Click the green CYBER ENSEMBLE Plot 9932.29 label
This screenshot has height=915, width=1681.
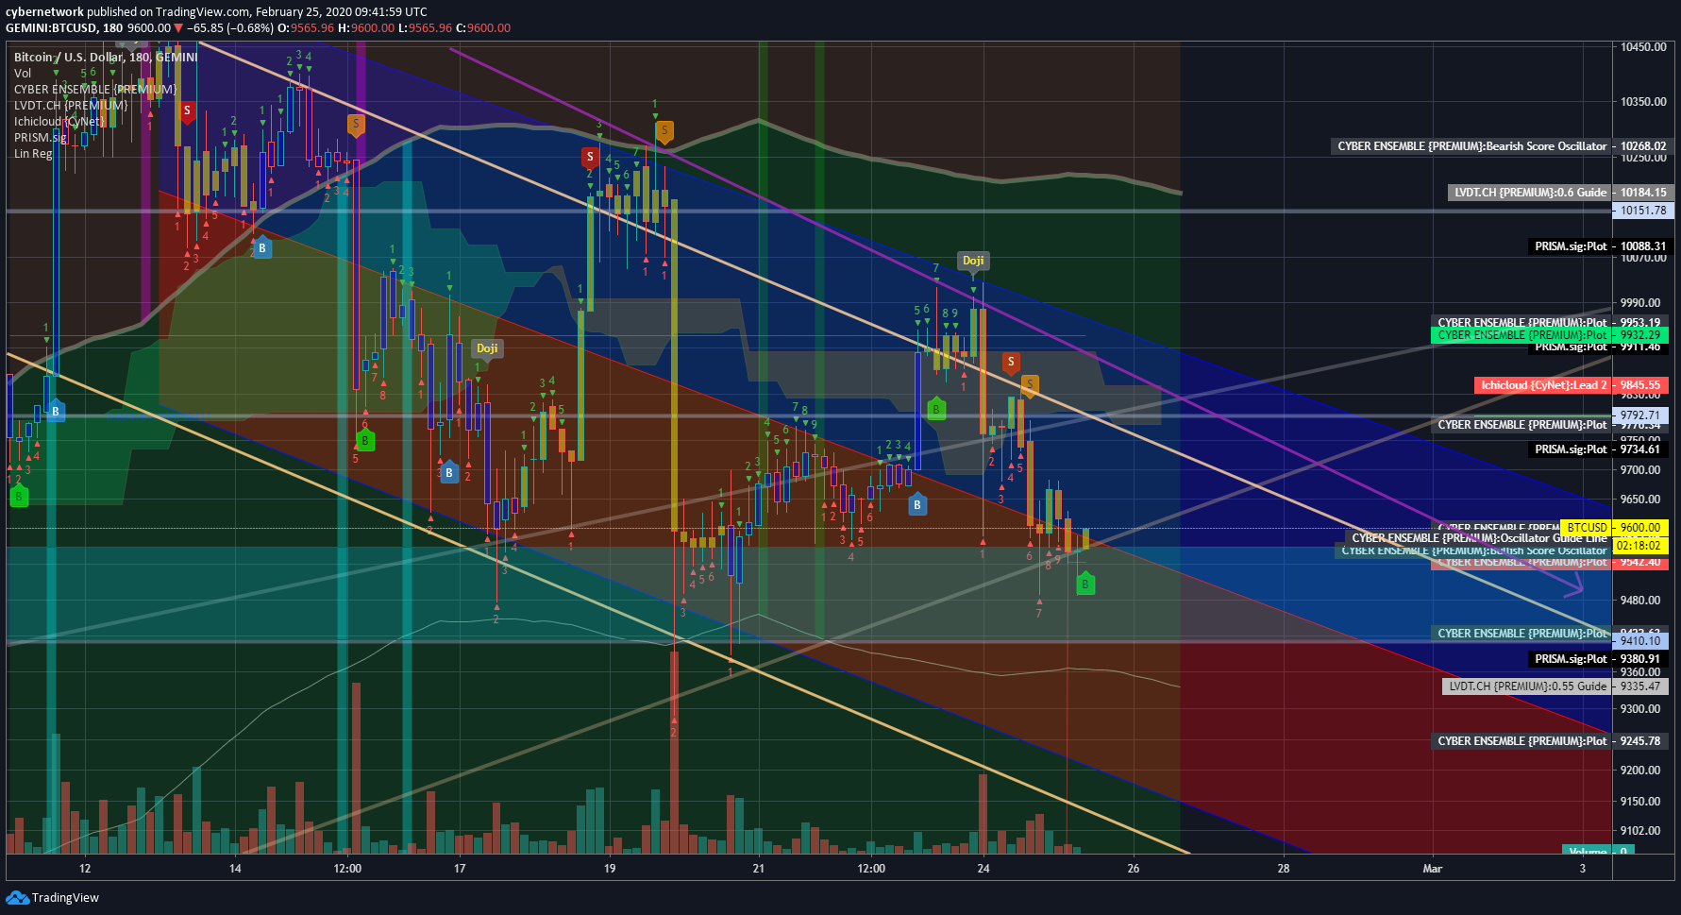pyautogui.click(x=1550, y=335)
